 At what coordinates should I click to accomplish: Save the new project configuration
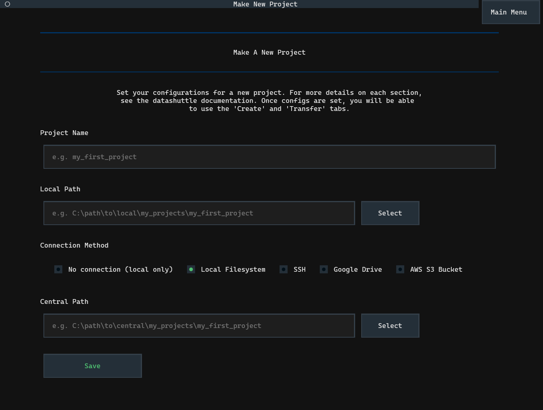click(93, 366)
